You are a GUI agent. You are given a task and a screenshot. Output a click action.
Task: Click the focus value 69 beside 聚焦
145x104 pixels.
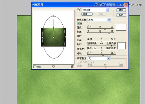(x=100, y=31)
